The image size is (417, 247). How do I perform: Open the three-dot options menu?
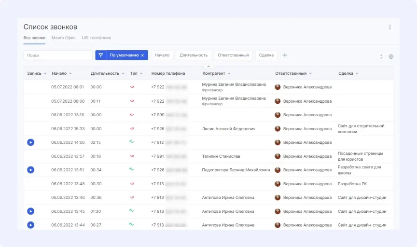(x=390, y=27)
